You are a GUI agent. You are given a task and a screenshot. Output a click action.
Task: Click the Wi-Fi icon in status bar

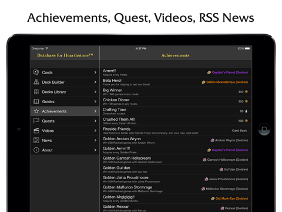[x=46, y=48]
